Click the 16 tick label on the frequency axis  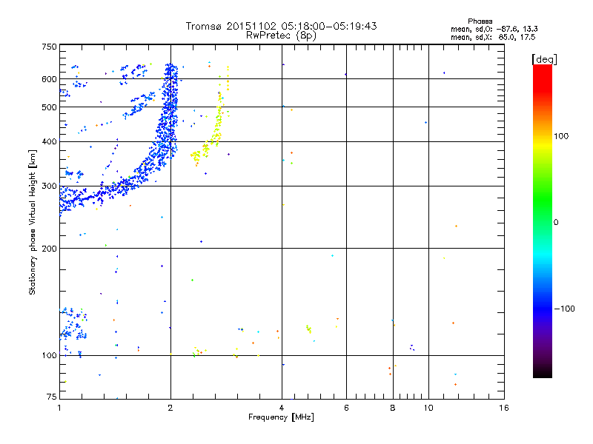point(504,408)
